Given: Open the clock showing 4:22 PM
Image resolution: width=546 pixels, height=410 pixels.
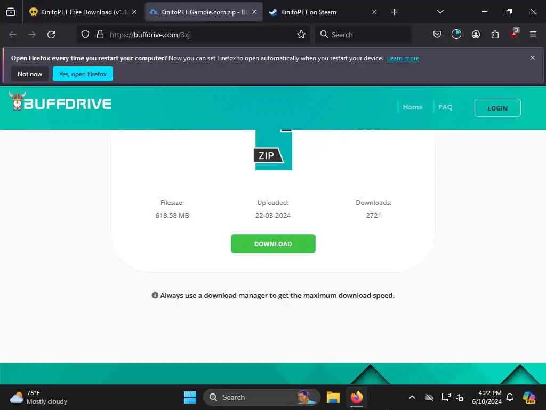Looking at the screenshot, I should (486, 397).
